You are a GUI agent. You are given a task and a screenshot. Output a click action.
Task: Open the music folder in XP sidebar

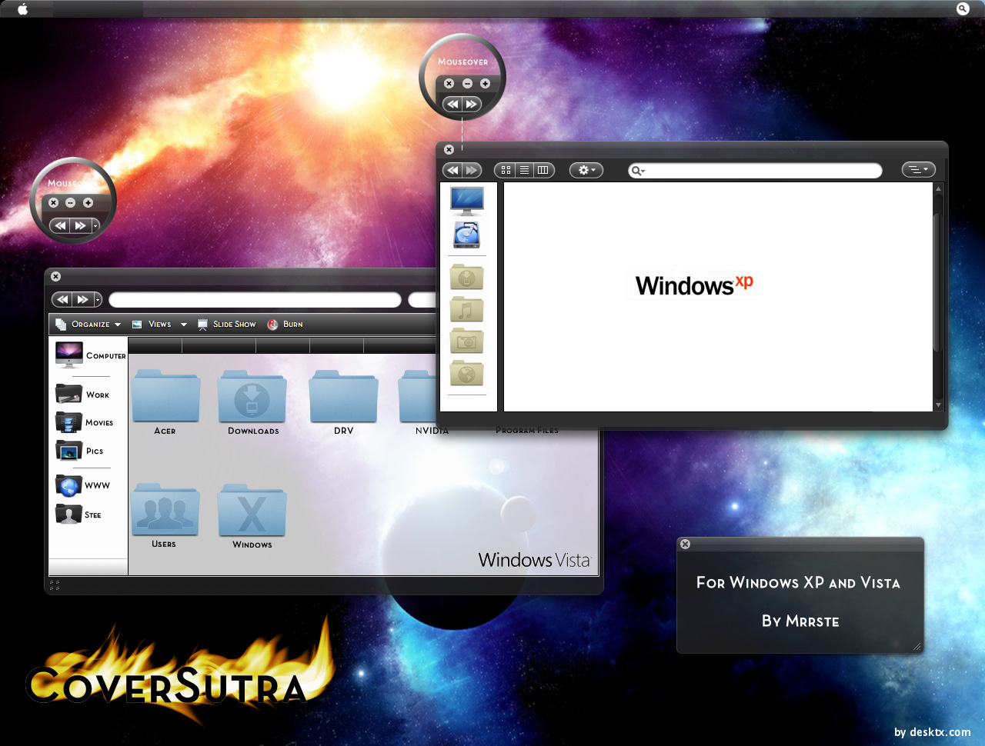466,309
